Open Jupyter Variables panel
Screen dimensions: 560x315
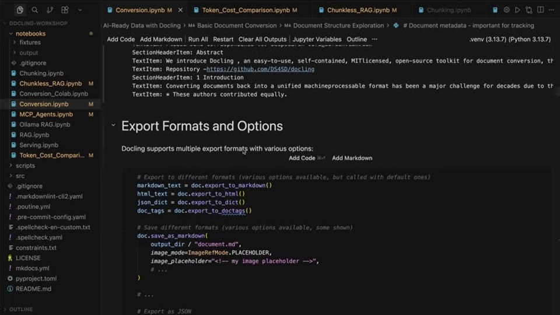(317, 39)
